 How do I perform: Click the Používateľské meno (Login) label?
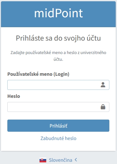[38, 74]
